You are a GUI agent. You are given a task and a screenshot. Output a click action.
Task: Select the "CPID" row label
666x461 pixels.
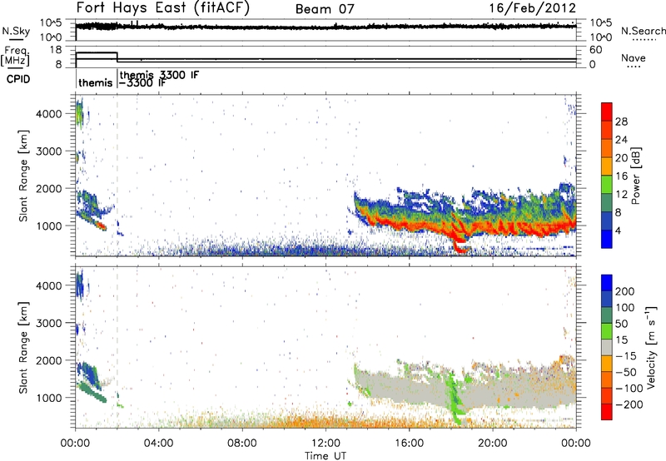click(18, 79)
